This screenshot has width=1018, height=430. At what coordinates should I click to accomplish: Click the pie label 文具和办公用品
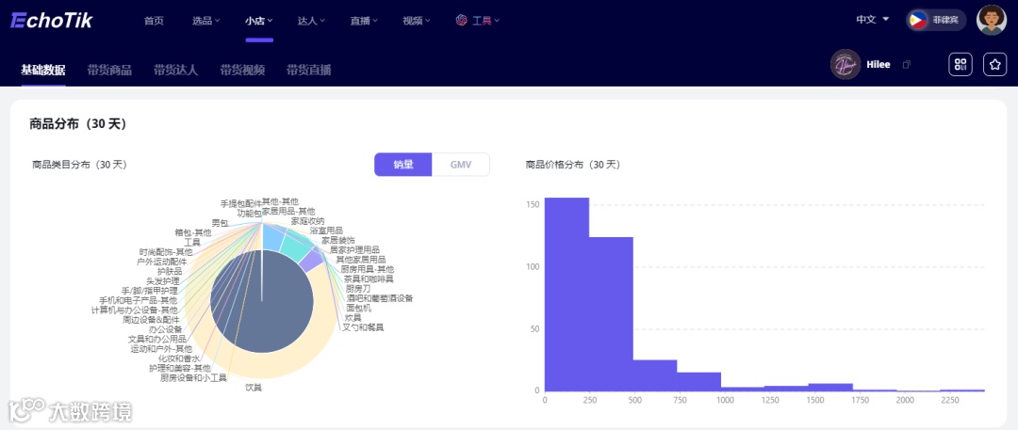[x=156, y=339]
